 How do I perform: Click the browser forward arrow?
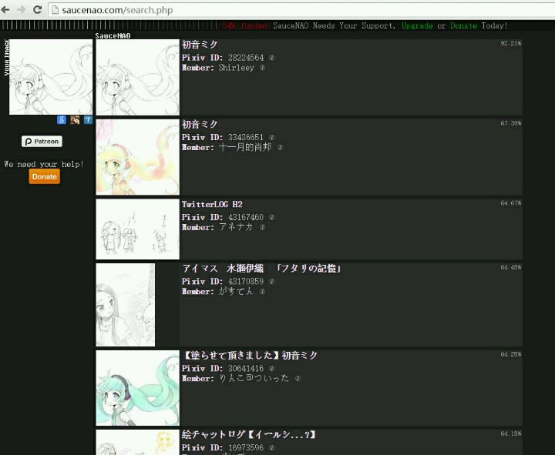coord(21,9)
